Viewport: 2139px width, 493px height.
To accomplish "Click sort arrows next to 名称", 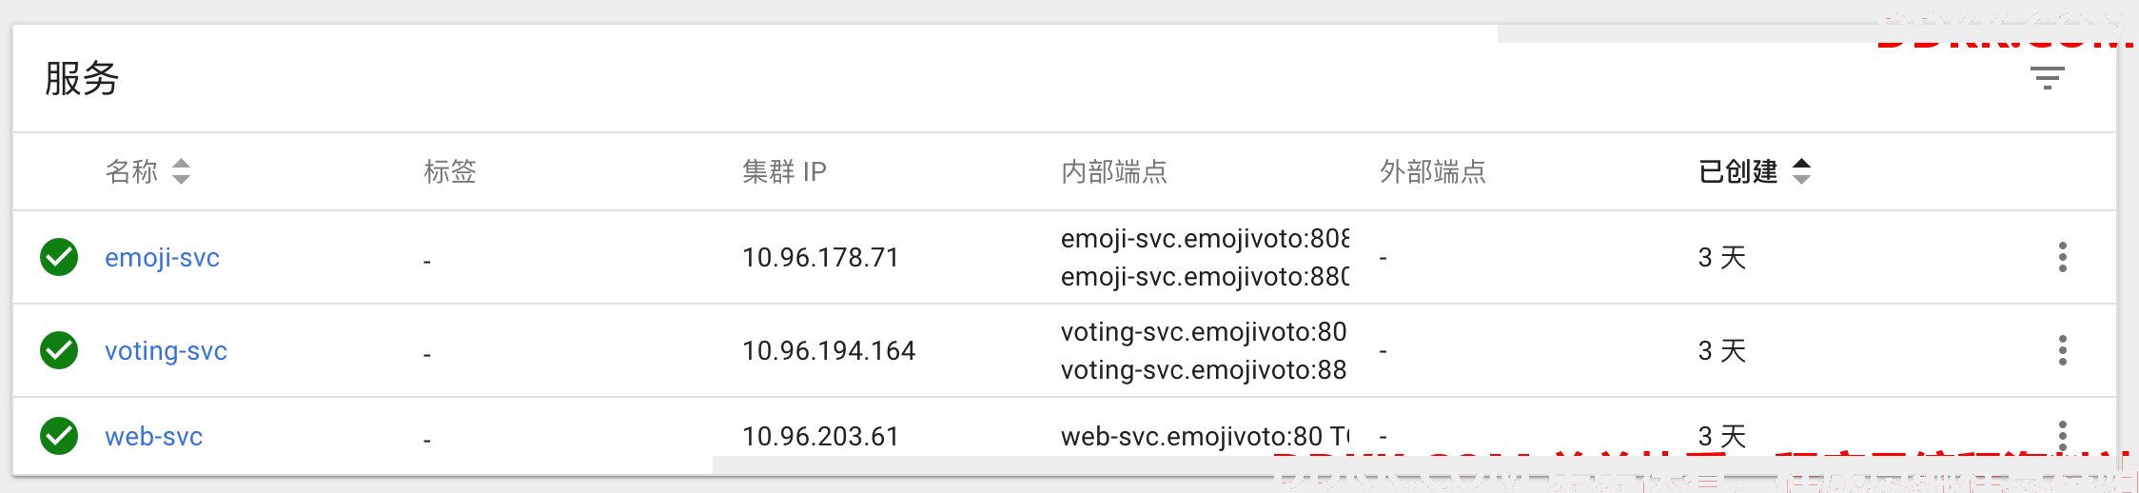I will 181,171.
